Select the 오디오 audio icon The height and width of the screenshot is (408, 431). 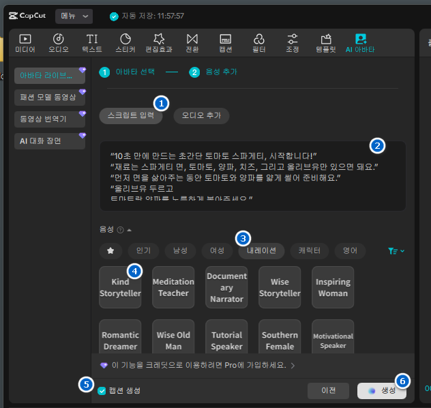[x=59, y=43]
